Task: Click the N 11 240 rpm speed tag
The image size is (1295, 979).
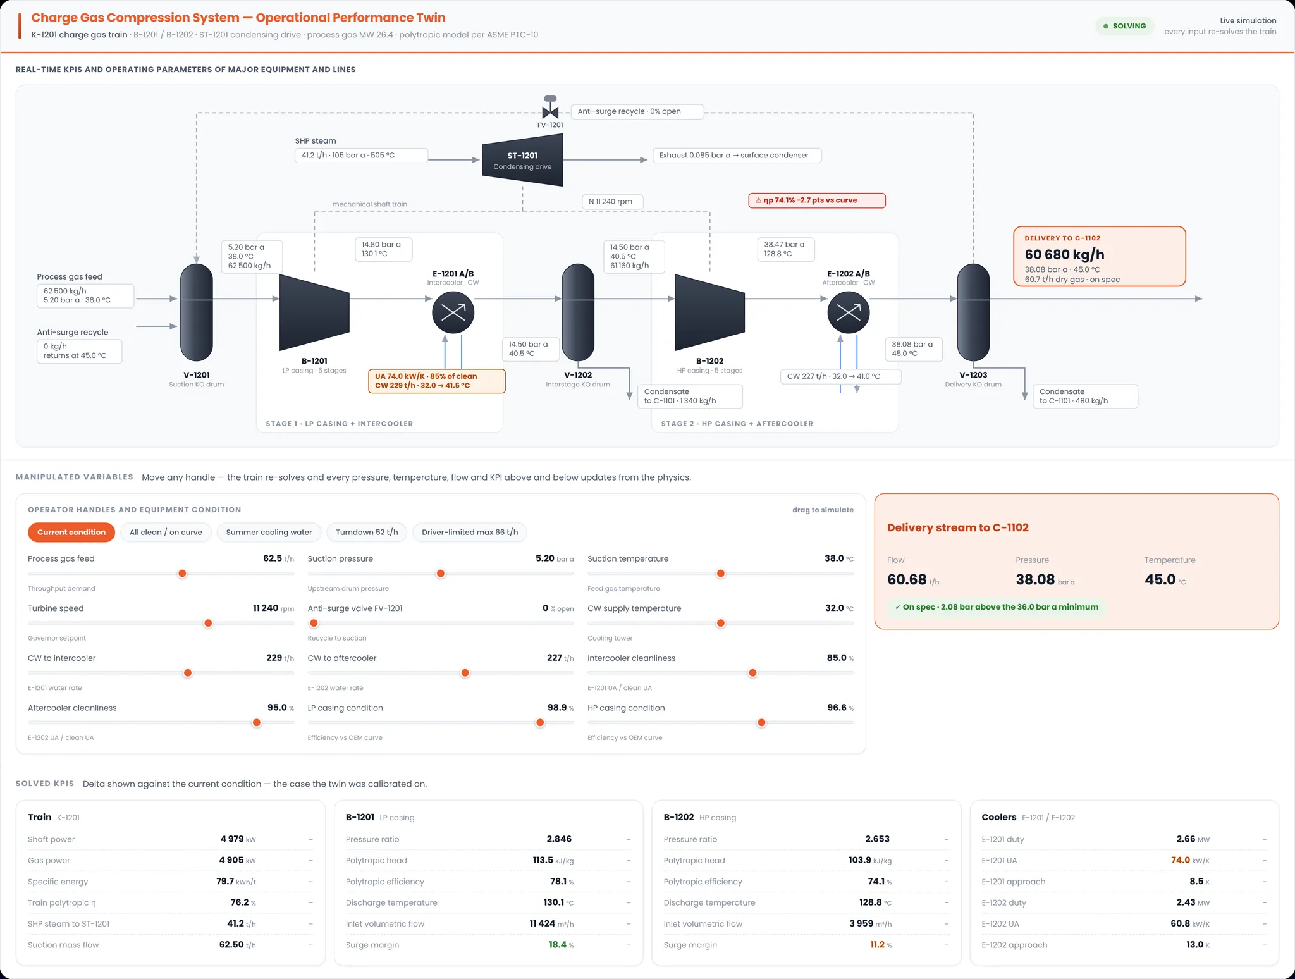Action: click(x=611, y=202)
